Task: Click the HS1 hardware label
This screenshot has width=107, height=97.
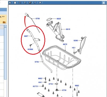Action: coord(74,48)
